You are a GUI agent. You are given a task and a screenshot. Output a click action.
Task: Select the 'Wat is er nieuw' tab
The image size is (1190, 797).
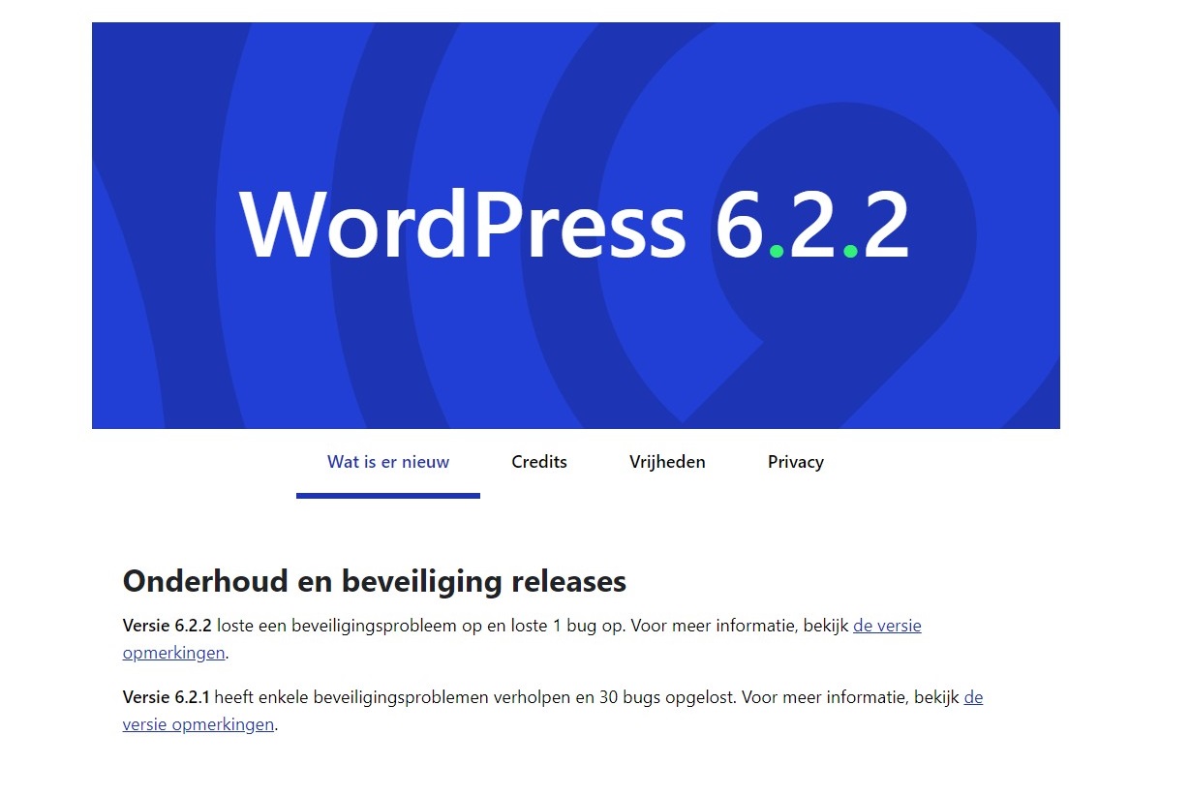(x=388, y=462)
